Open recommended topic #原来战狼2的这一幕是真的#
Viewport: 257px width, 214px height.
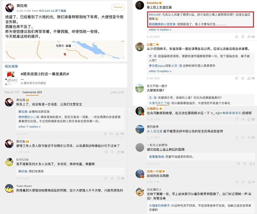click(x=45, y=74)
